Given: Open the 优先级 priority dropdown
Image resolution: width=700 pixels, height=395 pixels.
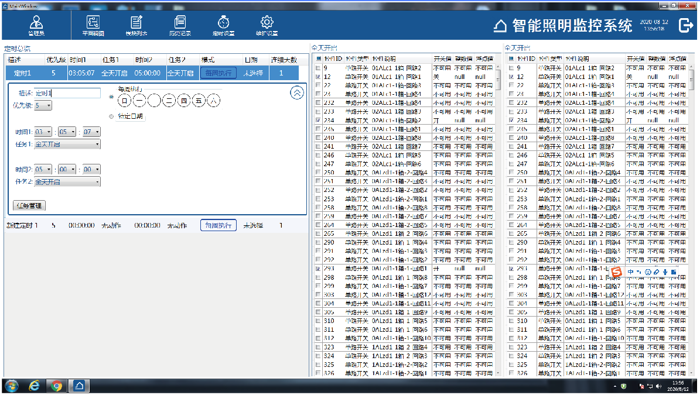Looking at the screenshot, I should coord(43,106).
